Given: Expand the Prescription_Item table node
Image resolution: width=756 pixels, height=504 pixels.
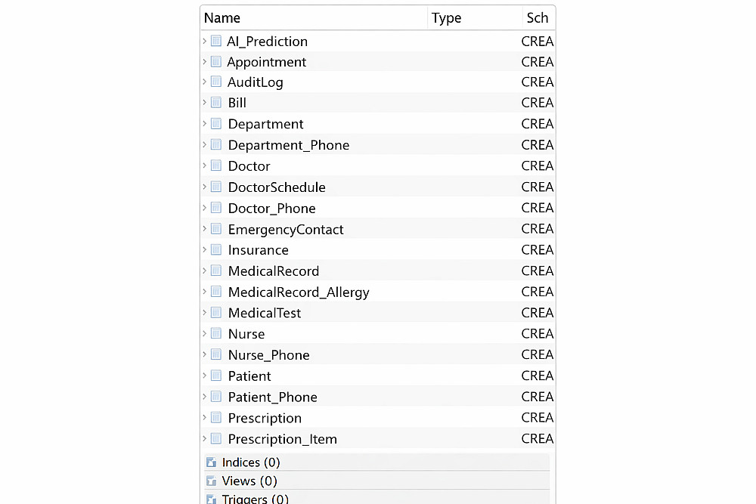Looking at the screenshot, I should pyautogui.click(x=205, y=439).
